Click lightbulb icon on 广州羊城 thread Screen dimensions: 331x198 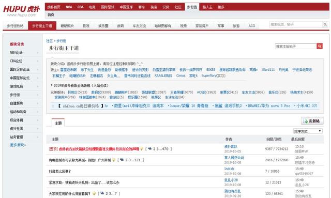pyautogui.click(x=114, y=160)
